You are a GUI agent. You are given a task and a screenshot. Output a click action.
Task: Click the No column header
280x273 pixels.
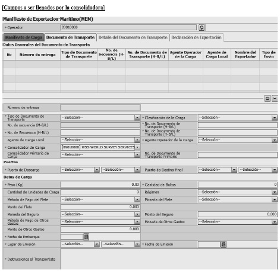click(9, 55)
